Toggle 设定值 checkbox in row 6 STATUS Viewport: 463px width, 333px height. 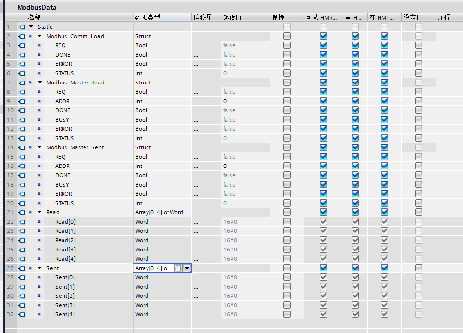[x=419, y=73]
